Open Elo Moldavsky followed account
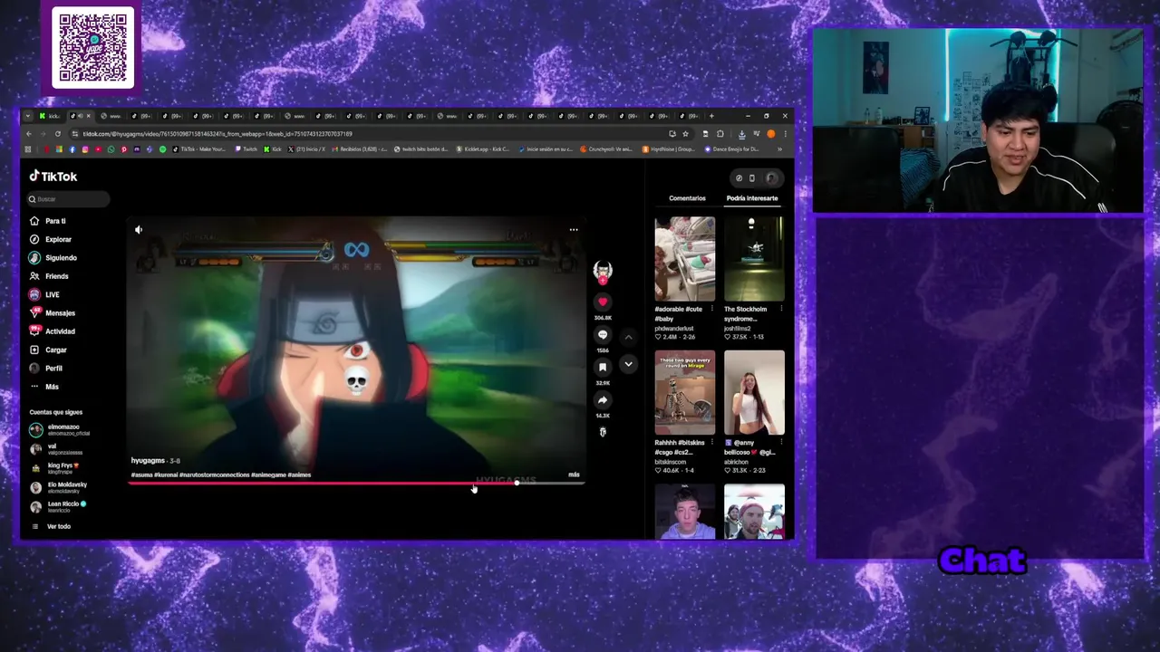1160x652 pixels. coord(60,487)
